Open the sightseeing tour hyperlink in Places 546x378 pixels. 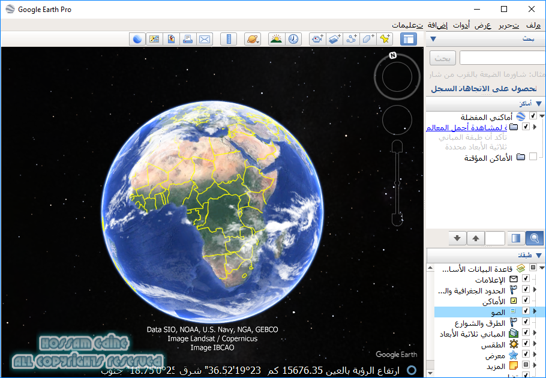466,127
